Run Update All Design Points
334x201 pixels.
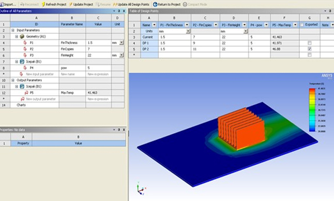[131, 4]
